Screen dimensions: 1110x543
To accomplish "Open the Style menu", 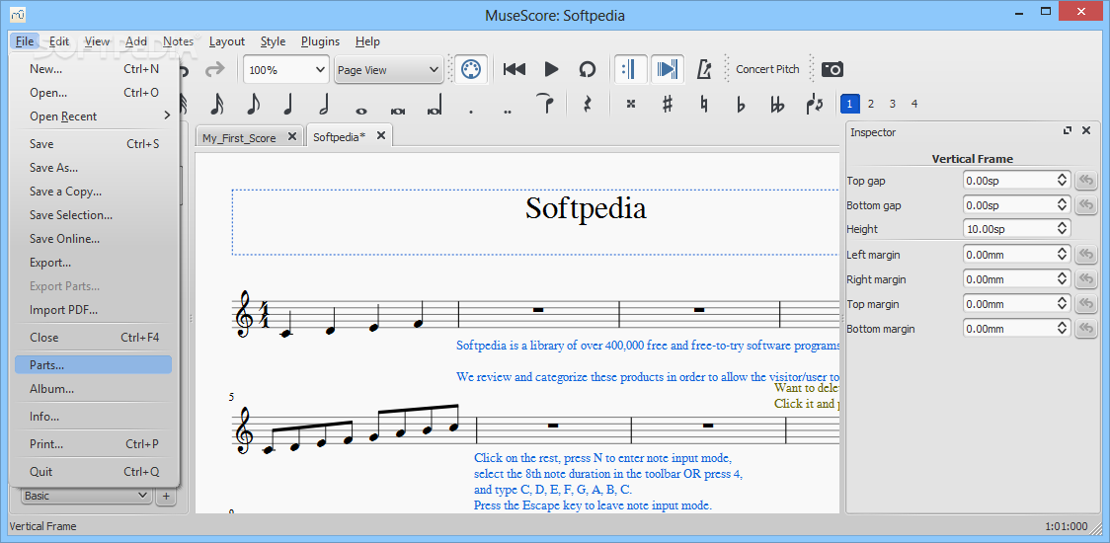I will click(x=273, y=41).
